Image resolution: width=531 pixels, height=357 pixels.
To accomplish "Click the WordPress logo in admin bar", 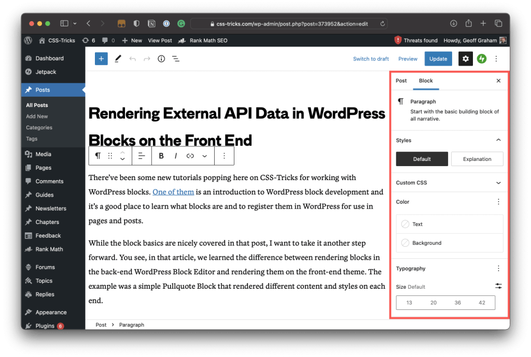I will point(28,40).
